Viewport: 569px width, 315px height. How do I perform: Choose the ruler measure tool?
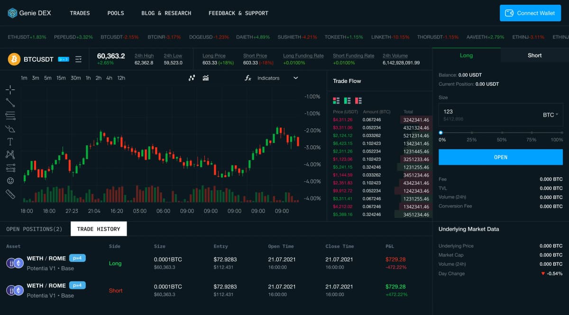10,193
